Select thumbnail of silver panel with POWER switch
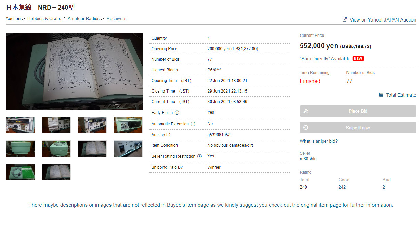The image size is (419, 225). [128, 149]
